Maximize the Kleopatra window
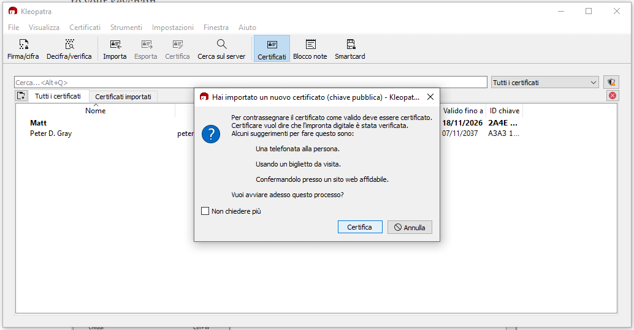 click(x=589, y=11)
